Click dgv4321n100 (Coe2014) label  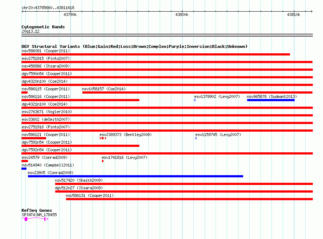point(45,104)
